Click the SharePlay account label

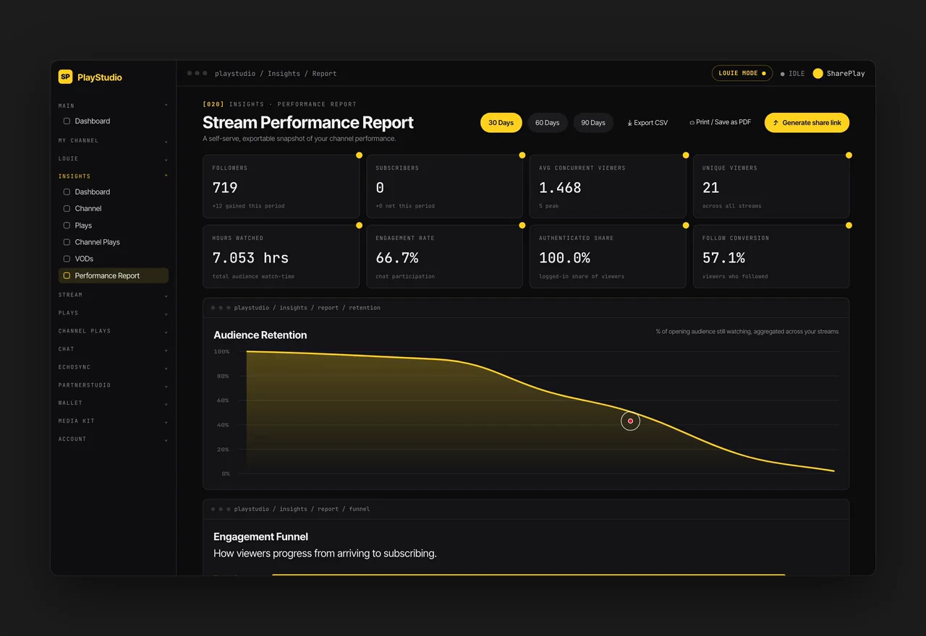[x=846, y=74]
